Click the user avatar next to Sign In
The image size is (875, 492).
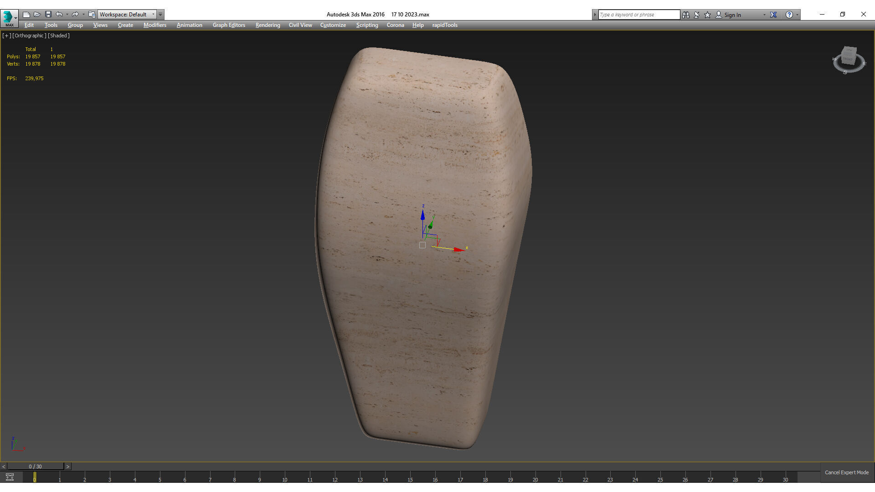click(x=719, y=15)
